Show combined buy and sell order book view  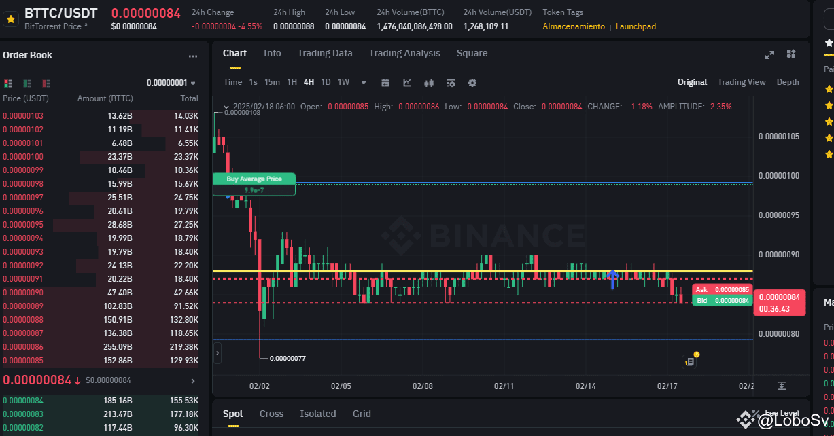tap(8, 83)
